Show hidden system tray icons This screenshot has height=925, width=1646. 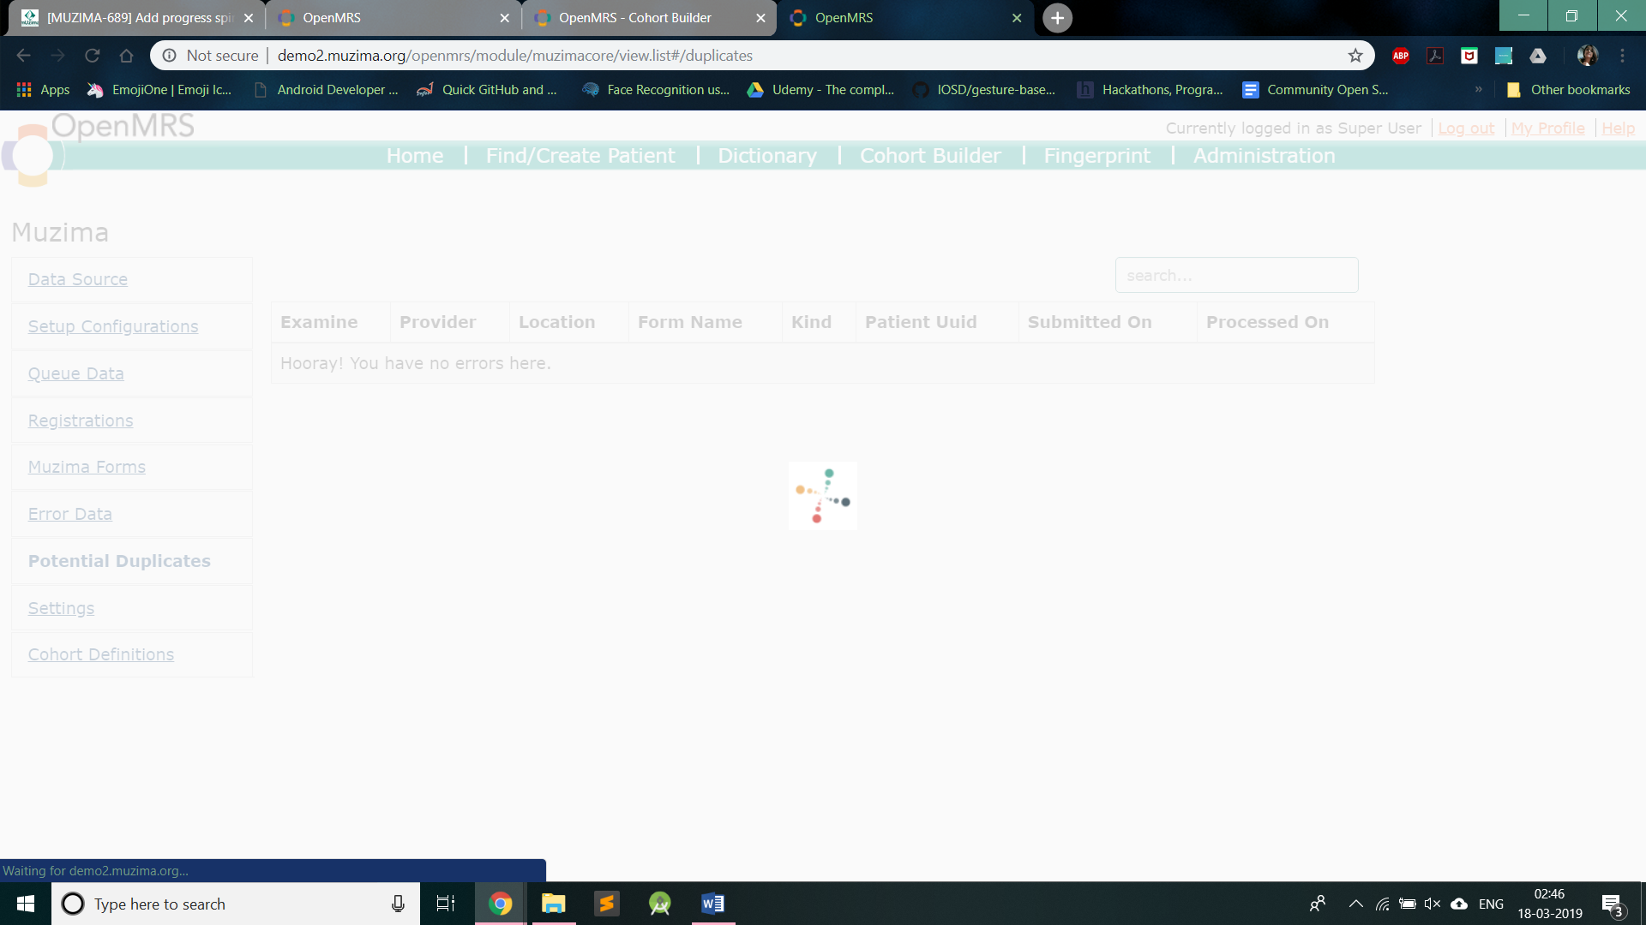(x=1356, y=904)
